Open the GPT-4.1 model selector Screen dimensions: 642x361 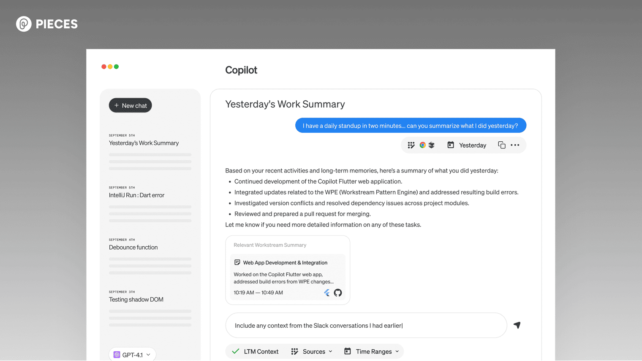click(x=132, y=355)
